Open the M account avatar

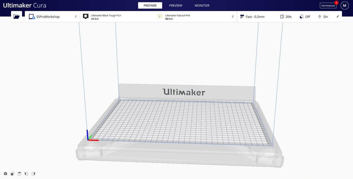point(345,6)
